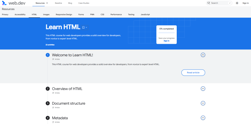The width and height of the screenshot is (251, 124).
Task: Open the bookmark dropdown beside Learn HTML
Action: (x=85, y=27)
